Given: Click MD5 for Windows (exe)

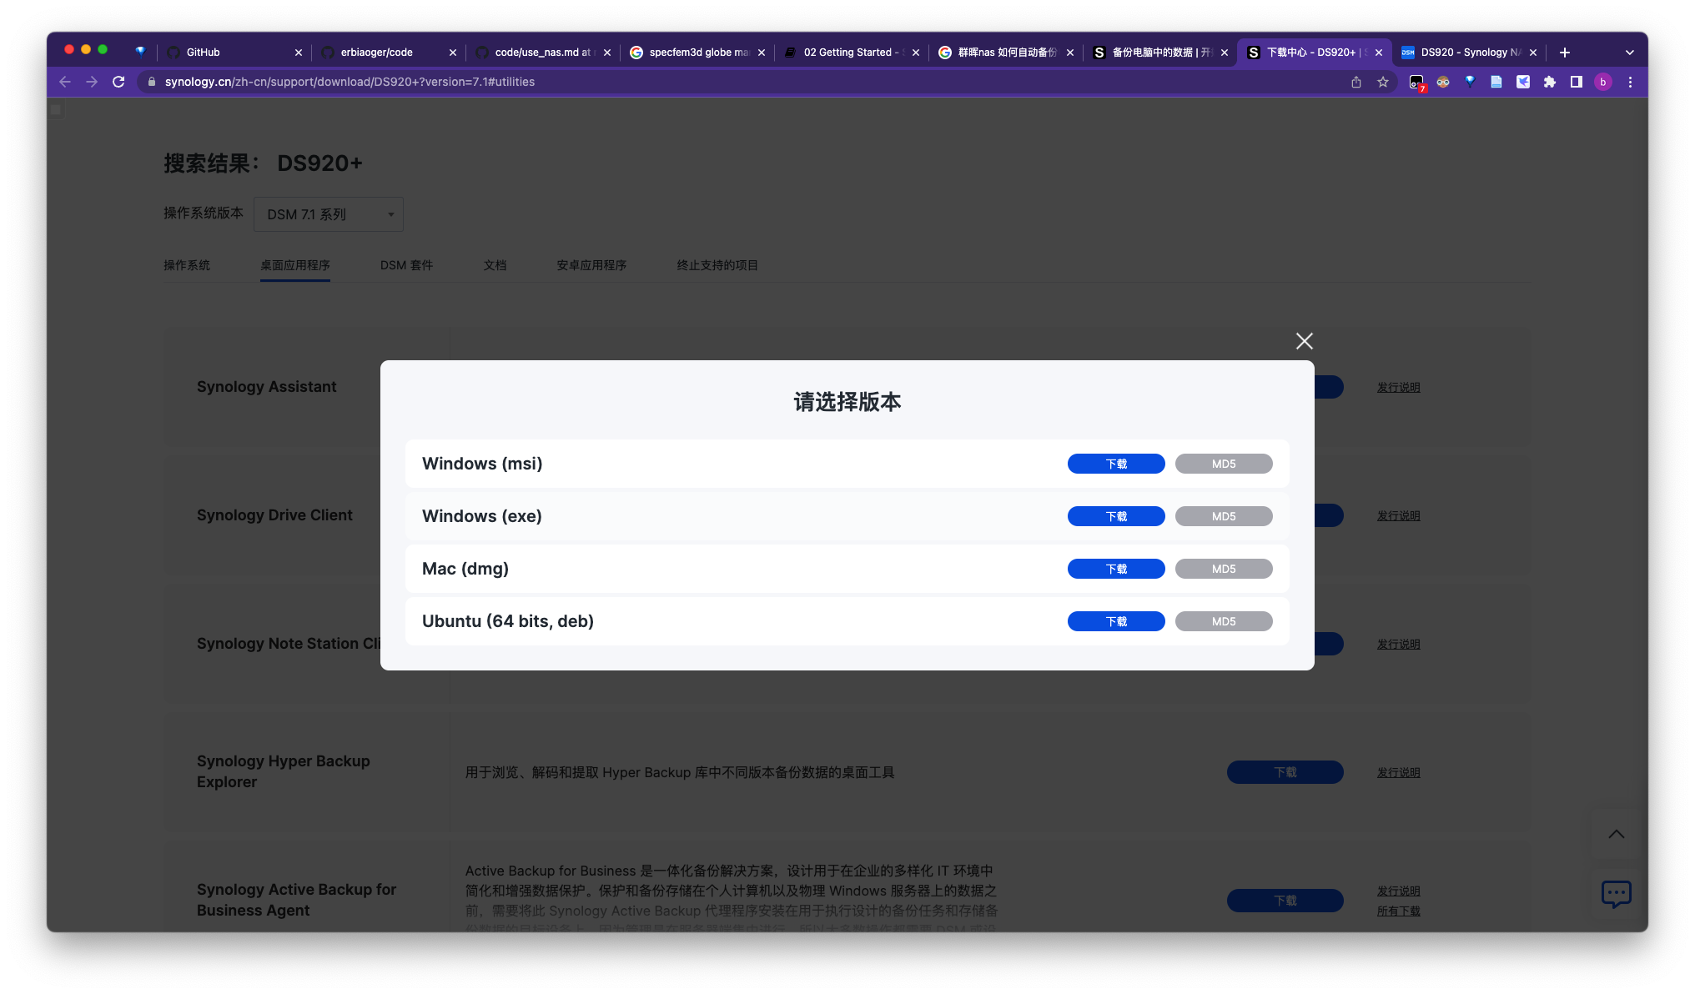Looking at the screenshot, I should tap(1223, 516).
